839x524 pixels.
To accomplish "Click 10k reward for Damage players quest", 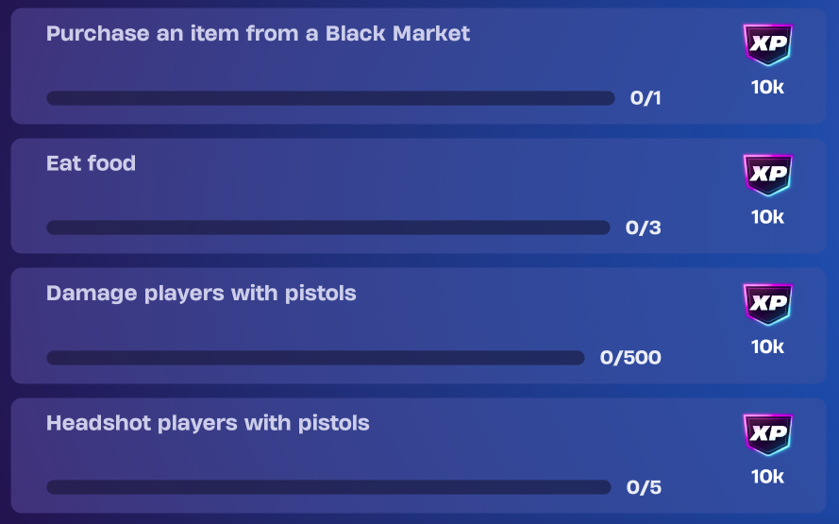I will [x=767, y=347].
